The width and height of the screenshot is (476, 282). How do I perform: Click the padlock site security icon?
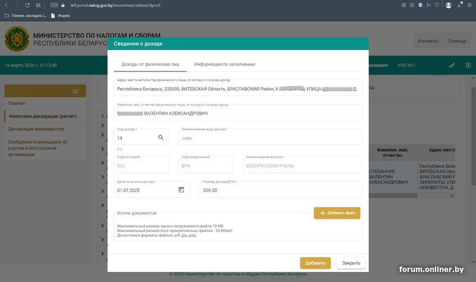63,5
